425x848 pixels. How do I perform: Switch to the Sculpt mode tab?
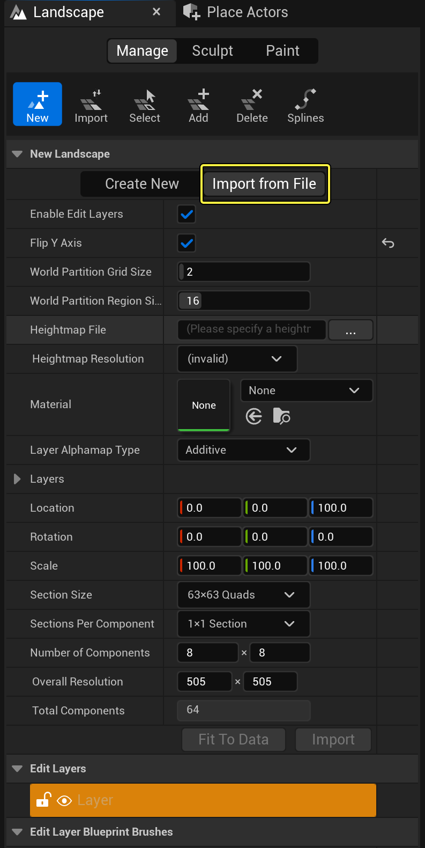point(212,51)
